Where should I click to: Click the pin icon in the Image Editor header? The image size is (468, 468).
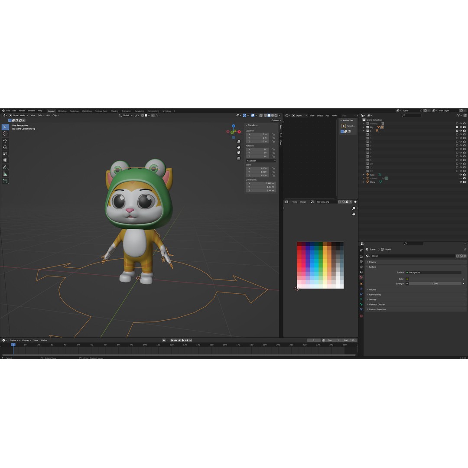pyautogui.click(x=355, y=202)
